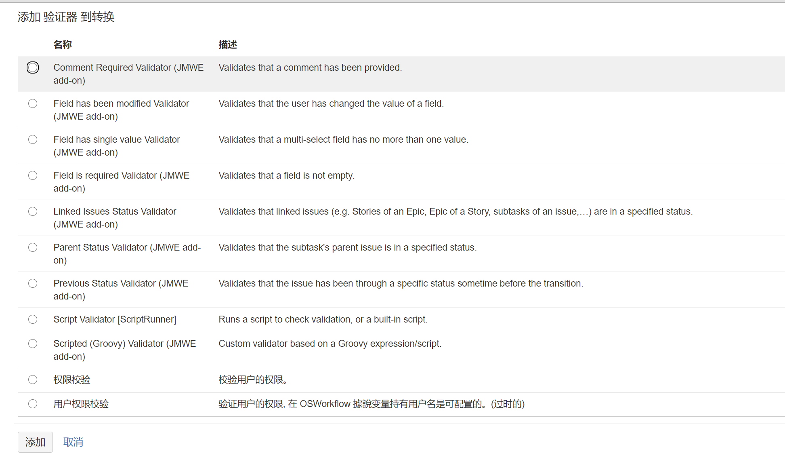This screenshot has height=464, width=785.
Task: Click the 取消 link
Action: click(x=73, y=442)
